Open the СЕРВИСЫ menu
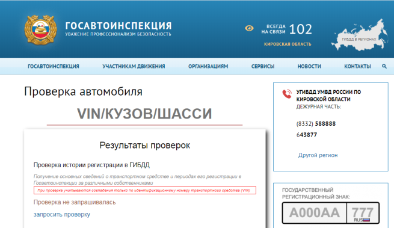The height and width of the screenshot is (228, 394). [263, 66]
